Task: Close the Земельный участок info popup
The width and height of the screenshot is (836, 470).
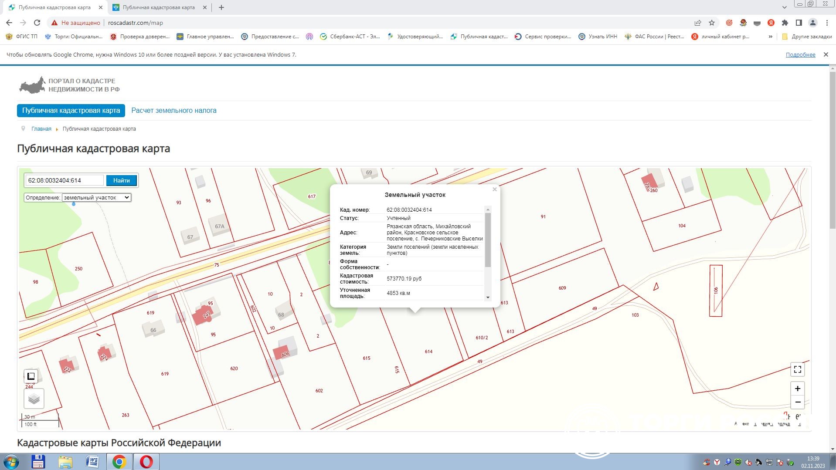Action: pyautogui.click(x=494, y=189)
